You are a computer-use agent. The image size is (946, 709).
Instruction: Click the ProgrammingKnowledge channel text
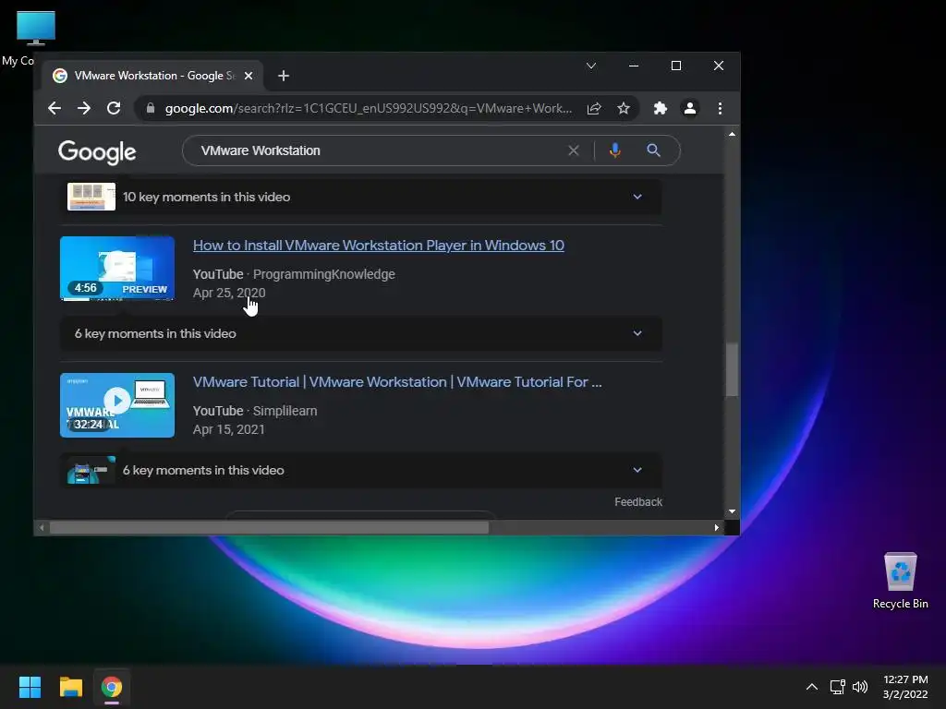point(324,274)
